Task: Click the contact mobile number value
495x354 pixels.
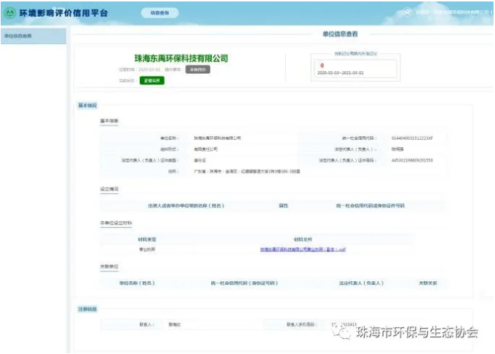Action: click(x=344, y=325)
